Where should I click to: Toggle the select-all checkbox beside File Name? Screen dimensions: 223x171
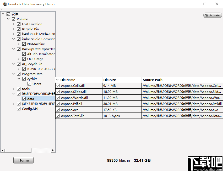(57, 79)
